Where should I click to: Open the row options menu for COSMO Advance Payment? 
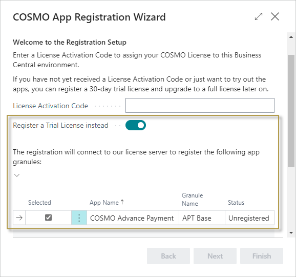pyautogui.click(x=79, y=218)
